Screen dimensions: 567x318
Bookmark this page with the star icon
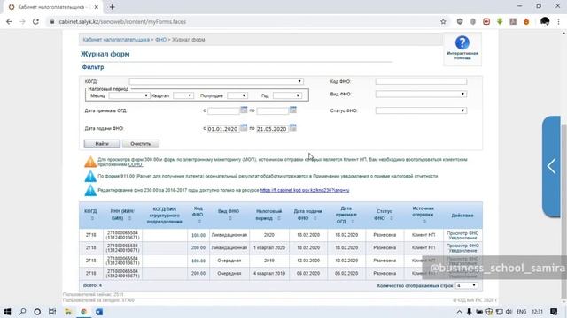point(443,21)
